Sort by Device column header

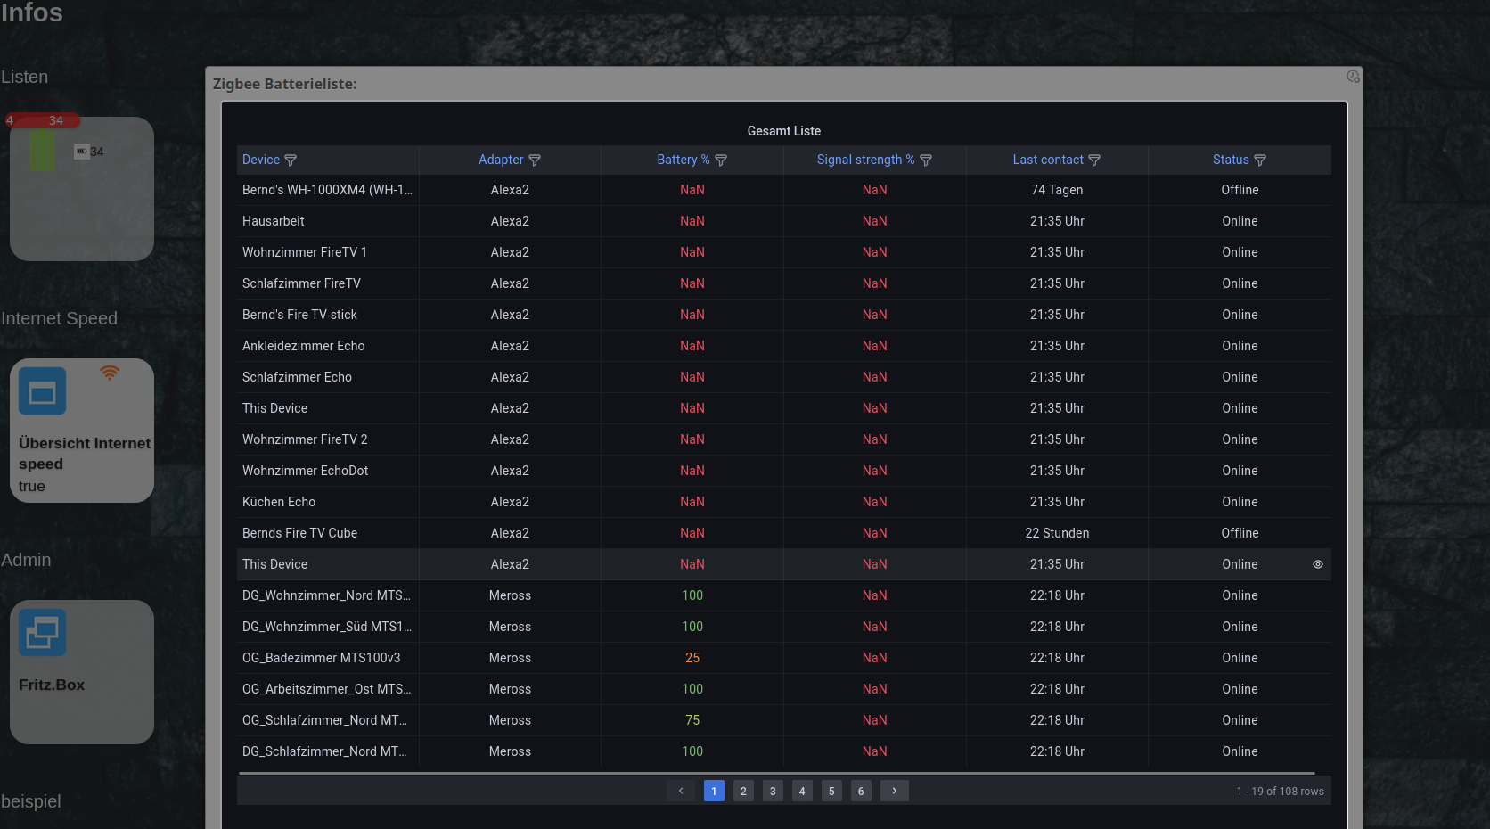pos(261,160)
